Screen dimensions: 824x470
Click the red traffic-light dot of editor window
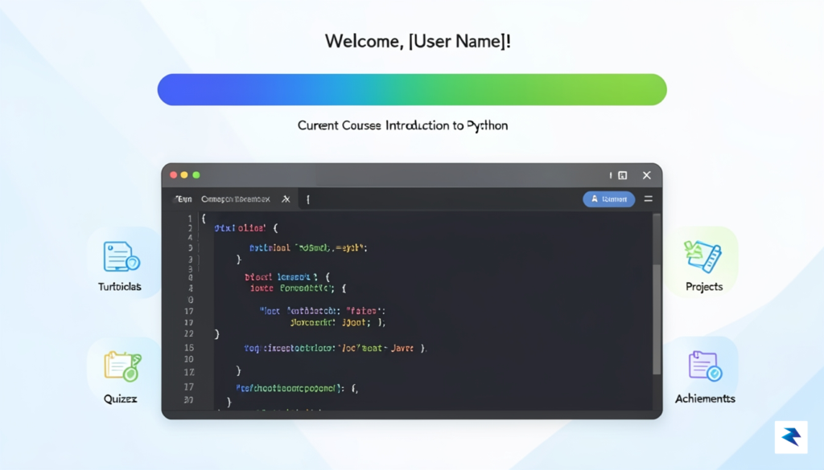tap(174, 175)
